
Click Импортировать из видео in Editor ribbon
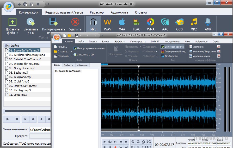point(89,48)
